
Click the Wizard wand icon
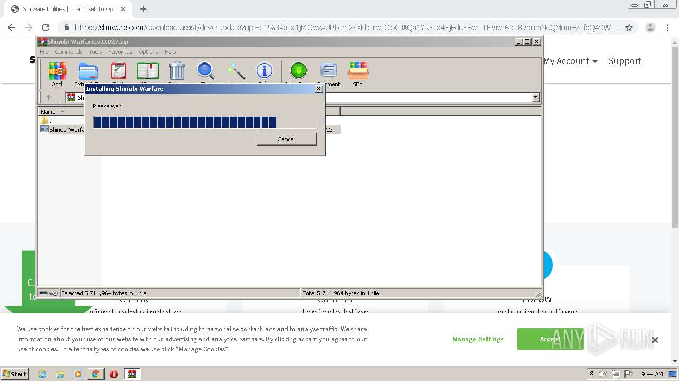click(x=235, y=71)
